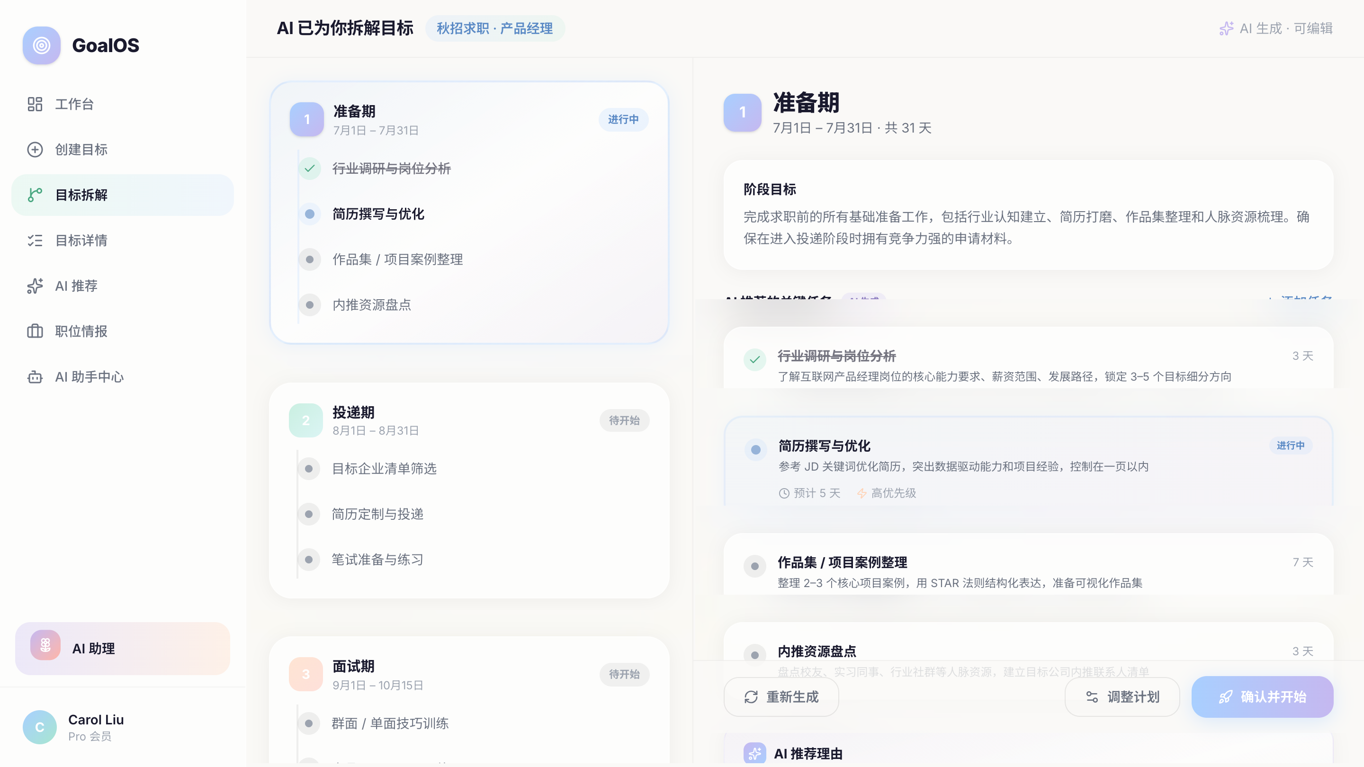Open the 职位情报 menu item
Image resolution: width=1364 pixels, height=767 pixels.
click(x=122, y=332)
